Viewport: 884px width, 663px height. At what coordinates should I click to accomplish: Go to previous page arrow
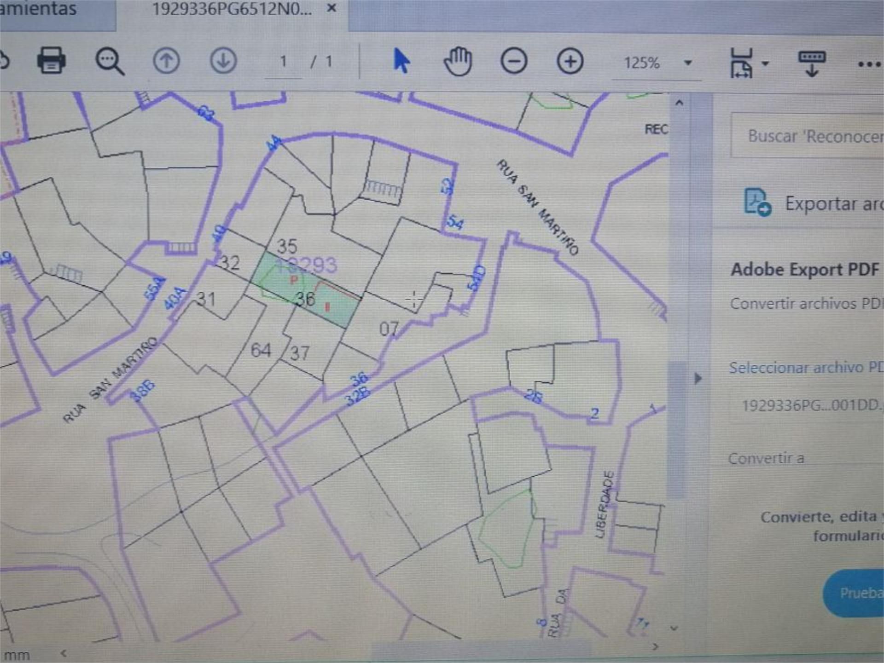(166, 61)
